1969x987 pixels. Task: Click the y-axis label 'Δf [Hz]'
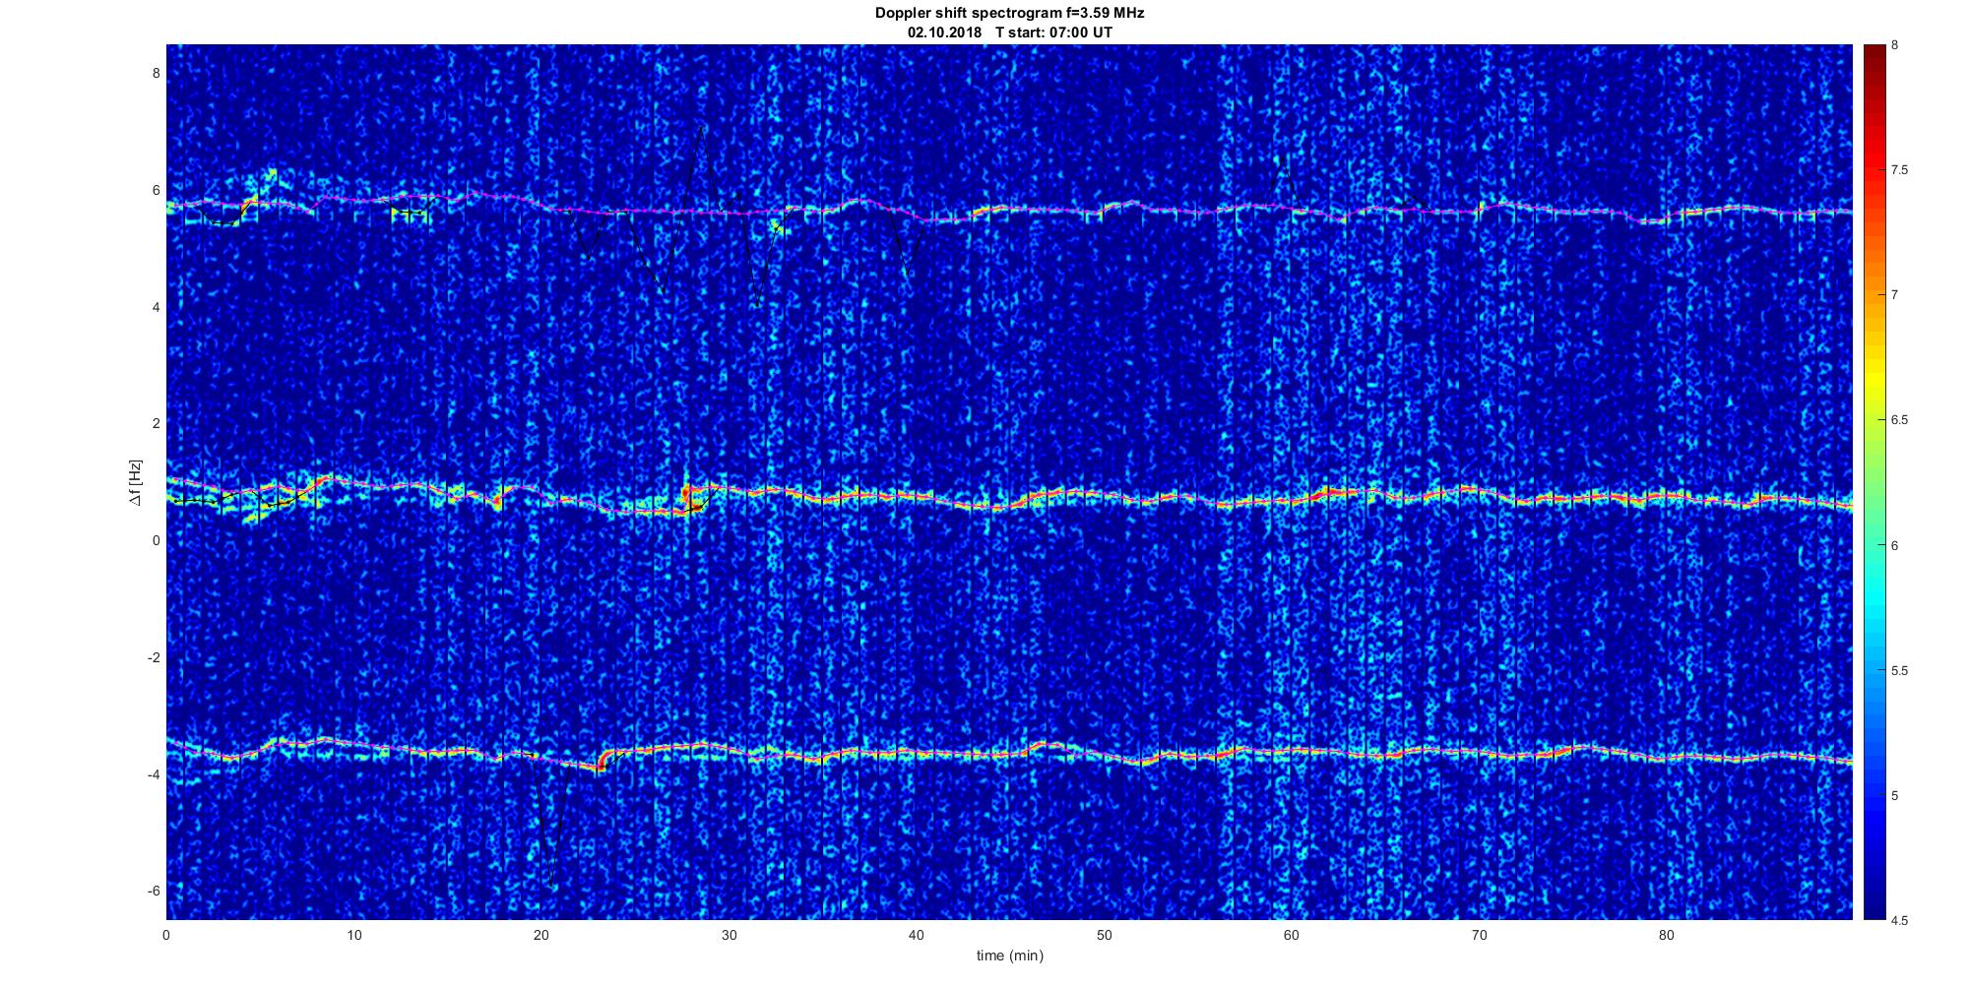pos(135,482)
